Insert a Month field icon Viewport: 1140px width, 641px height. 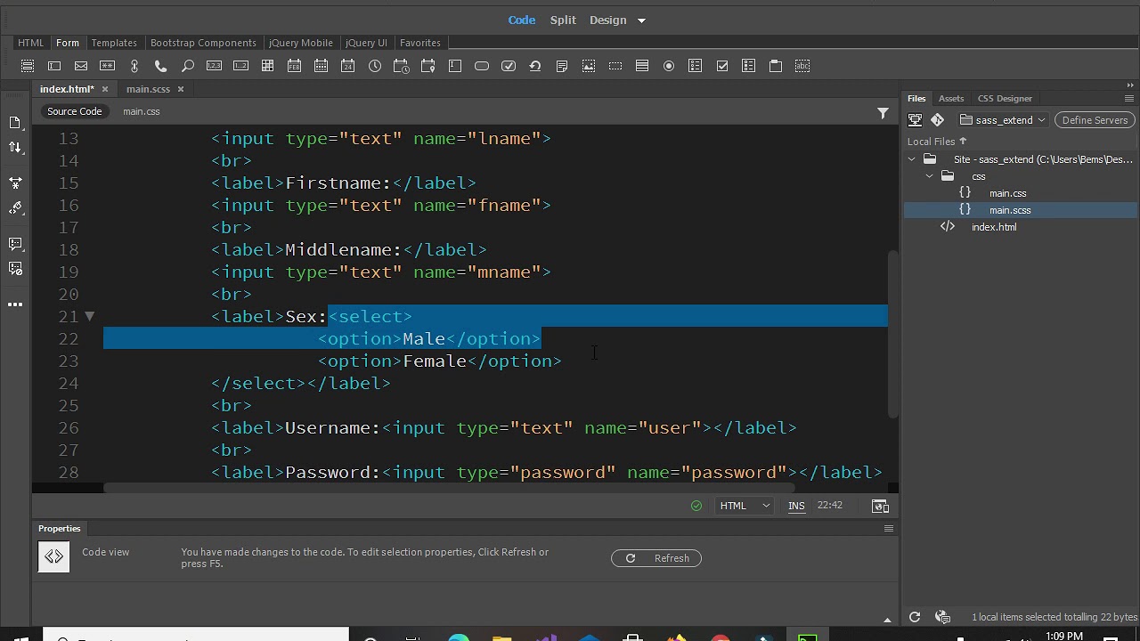(295, 66)
